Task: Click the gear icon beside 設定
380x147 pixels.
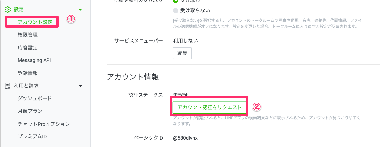Action: (x=7, y=10)
